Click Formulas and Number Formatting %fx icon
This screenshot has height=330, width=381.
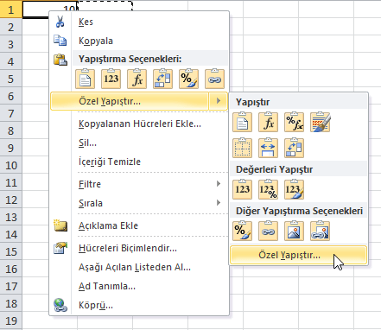point(294,122)
